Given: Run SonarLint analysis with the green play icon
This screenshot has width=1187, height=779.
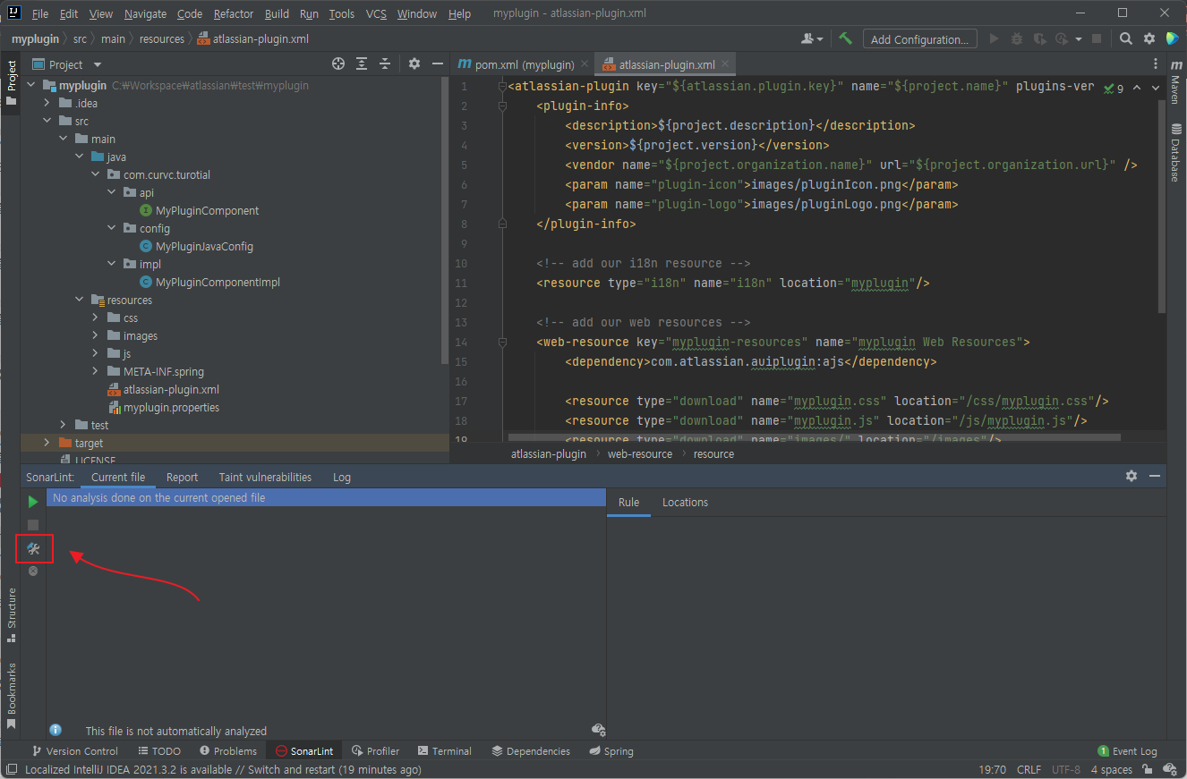Looking at the screenshot, I should click(33, 502).
